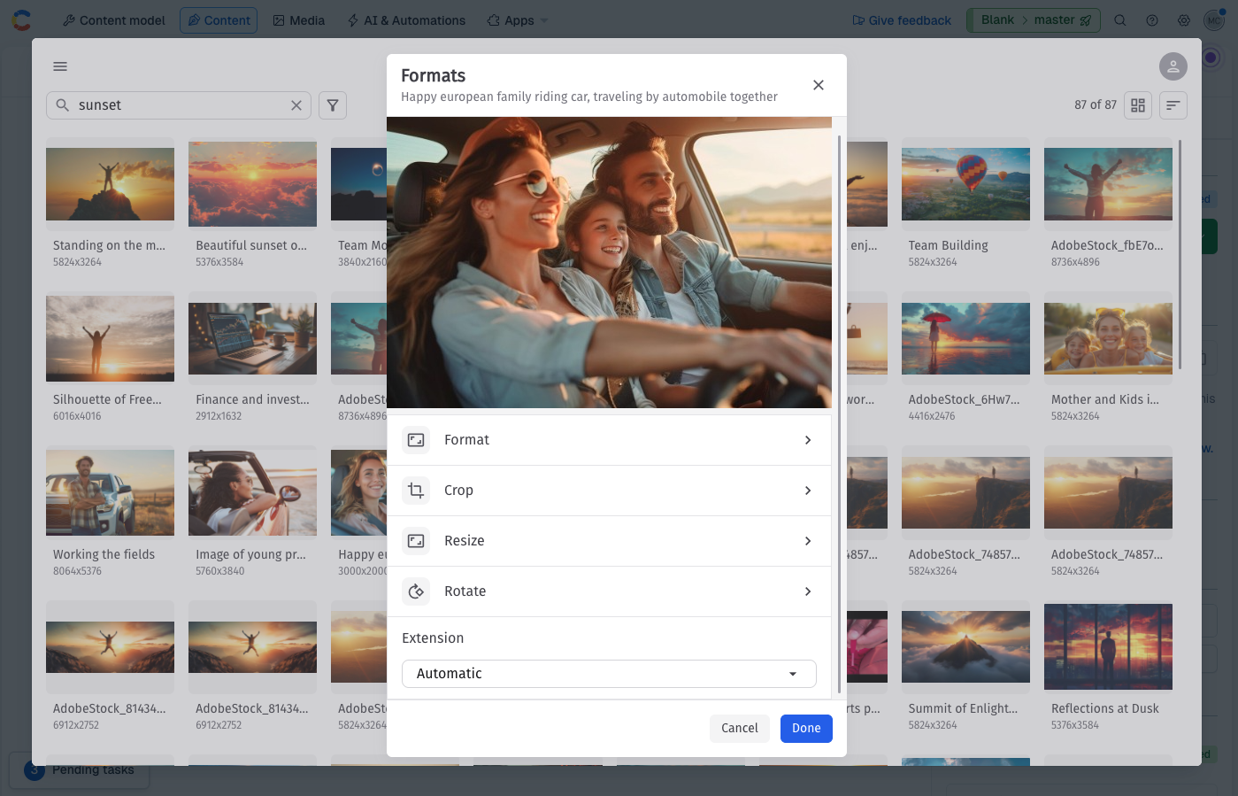Expand the Resize options row

(x=609, y=541)
